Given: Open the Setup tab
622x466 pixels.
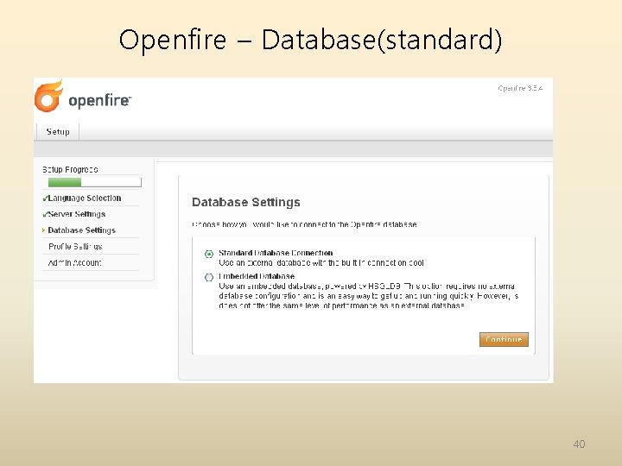Looking at the screenshot, I should pyautogui.click(x=58, y=131).
